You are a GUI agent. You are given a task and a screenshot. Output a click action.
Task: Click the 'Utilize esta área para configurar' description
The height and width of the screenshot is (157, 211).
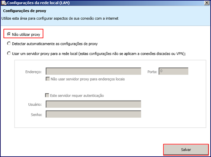coord(60,18)
